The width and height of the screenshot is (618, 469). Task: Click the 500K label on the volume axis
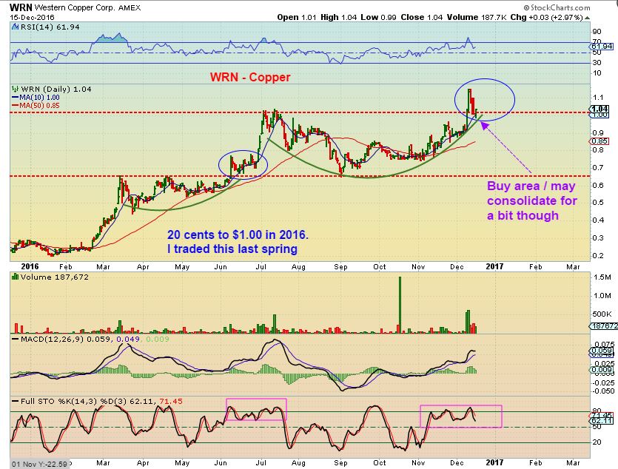(x=602, y=314)
